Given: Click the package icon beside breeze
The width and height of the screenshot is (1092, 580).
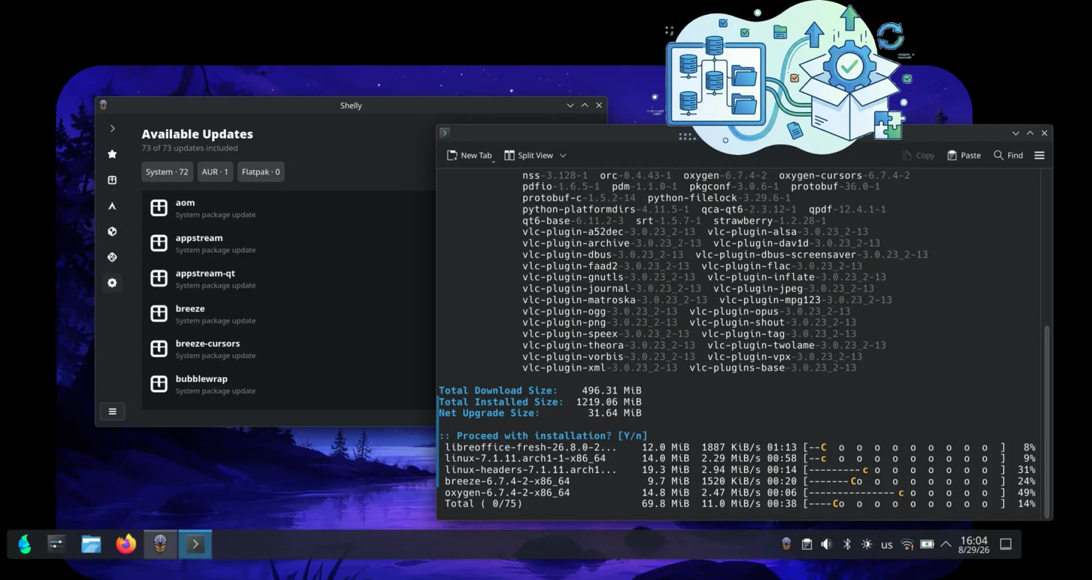Looking at the screenshot, I should (x=159, y=314).
